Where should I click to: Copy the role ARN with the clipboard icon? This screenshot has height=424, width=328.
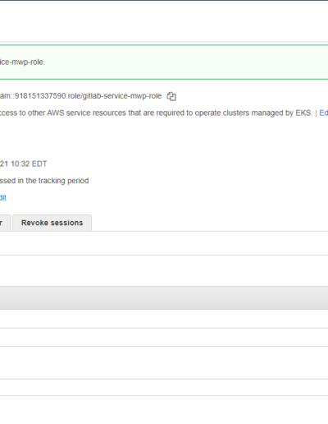tap(171, 96)
